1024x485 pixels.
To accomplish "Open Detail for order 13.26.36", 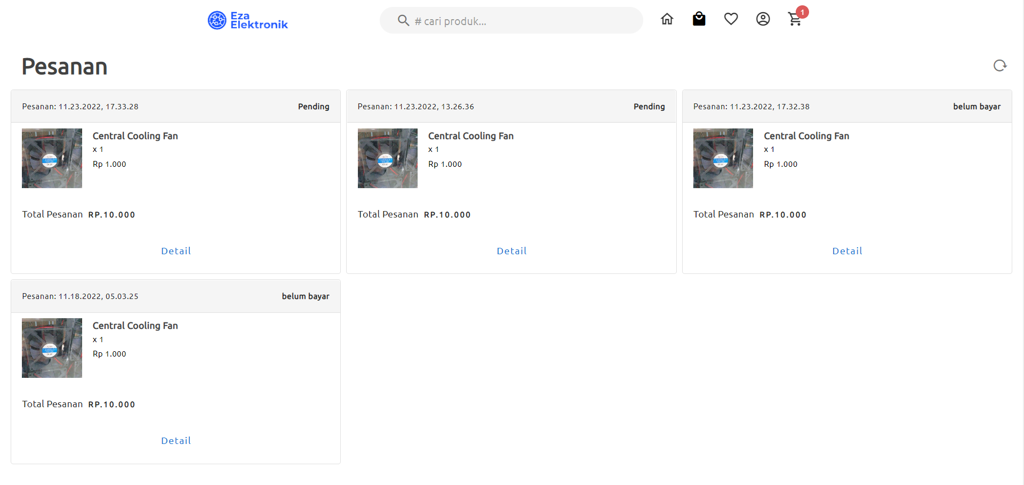I will [511, 251].
